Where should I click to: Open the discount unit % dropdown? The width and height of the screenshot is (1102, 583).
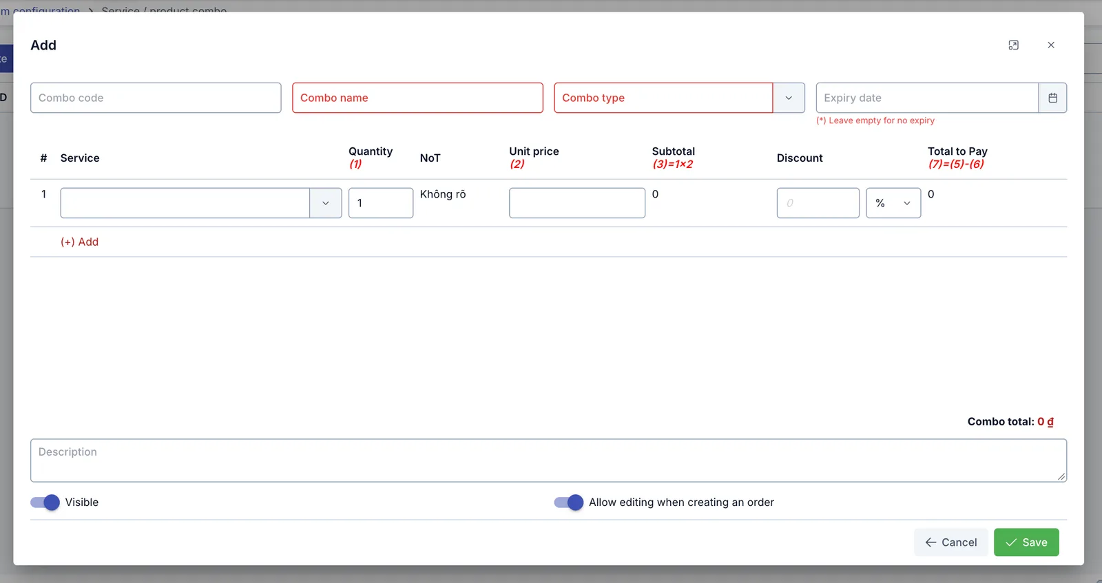coord(893,203)
